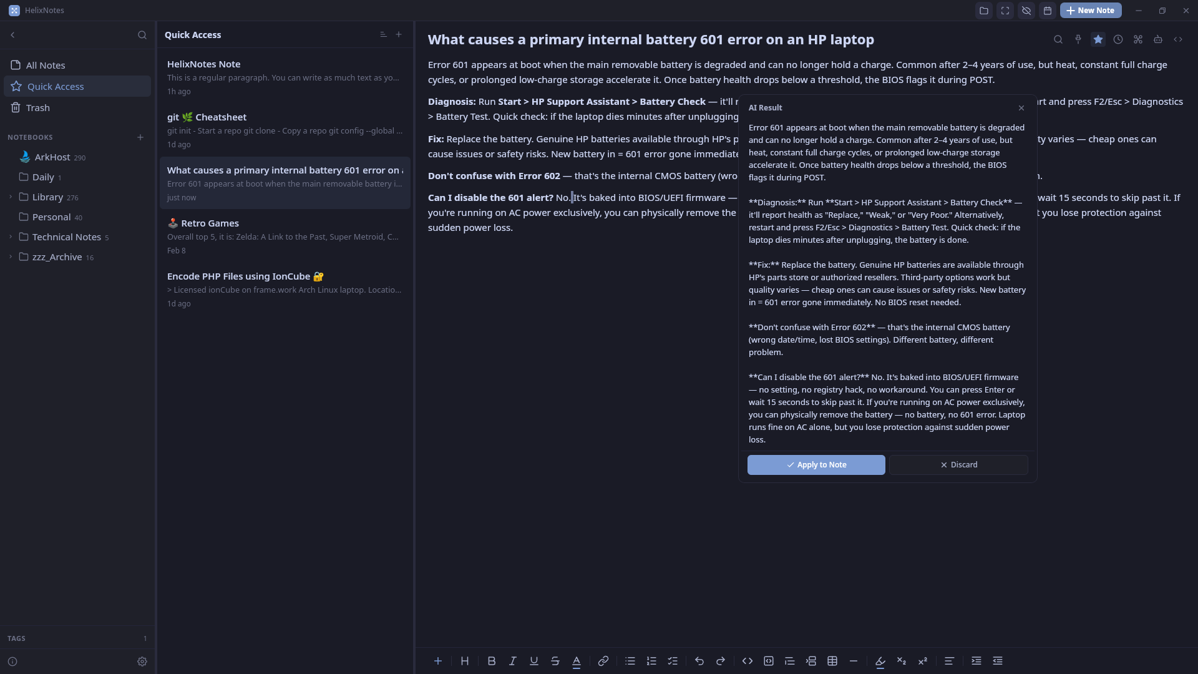Toggle privacy mode with the crossed-eye icon

coord(1026,10)
